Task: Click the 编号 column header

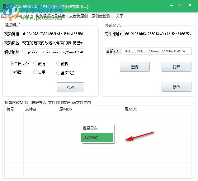Action: [x=14, y=109]
